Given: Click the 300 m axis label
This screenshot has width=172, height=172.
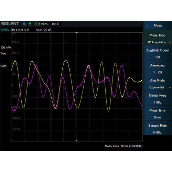Looking at the screenshot, I should click(x=15, y=53).
